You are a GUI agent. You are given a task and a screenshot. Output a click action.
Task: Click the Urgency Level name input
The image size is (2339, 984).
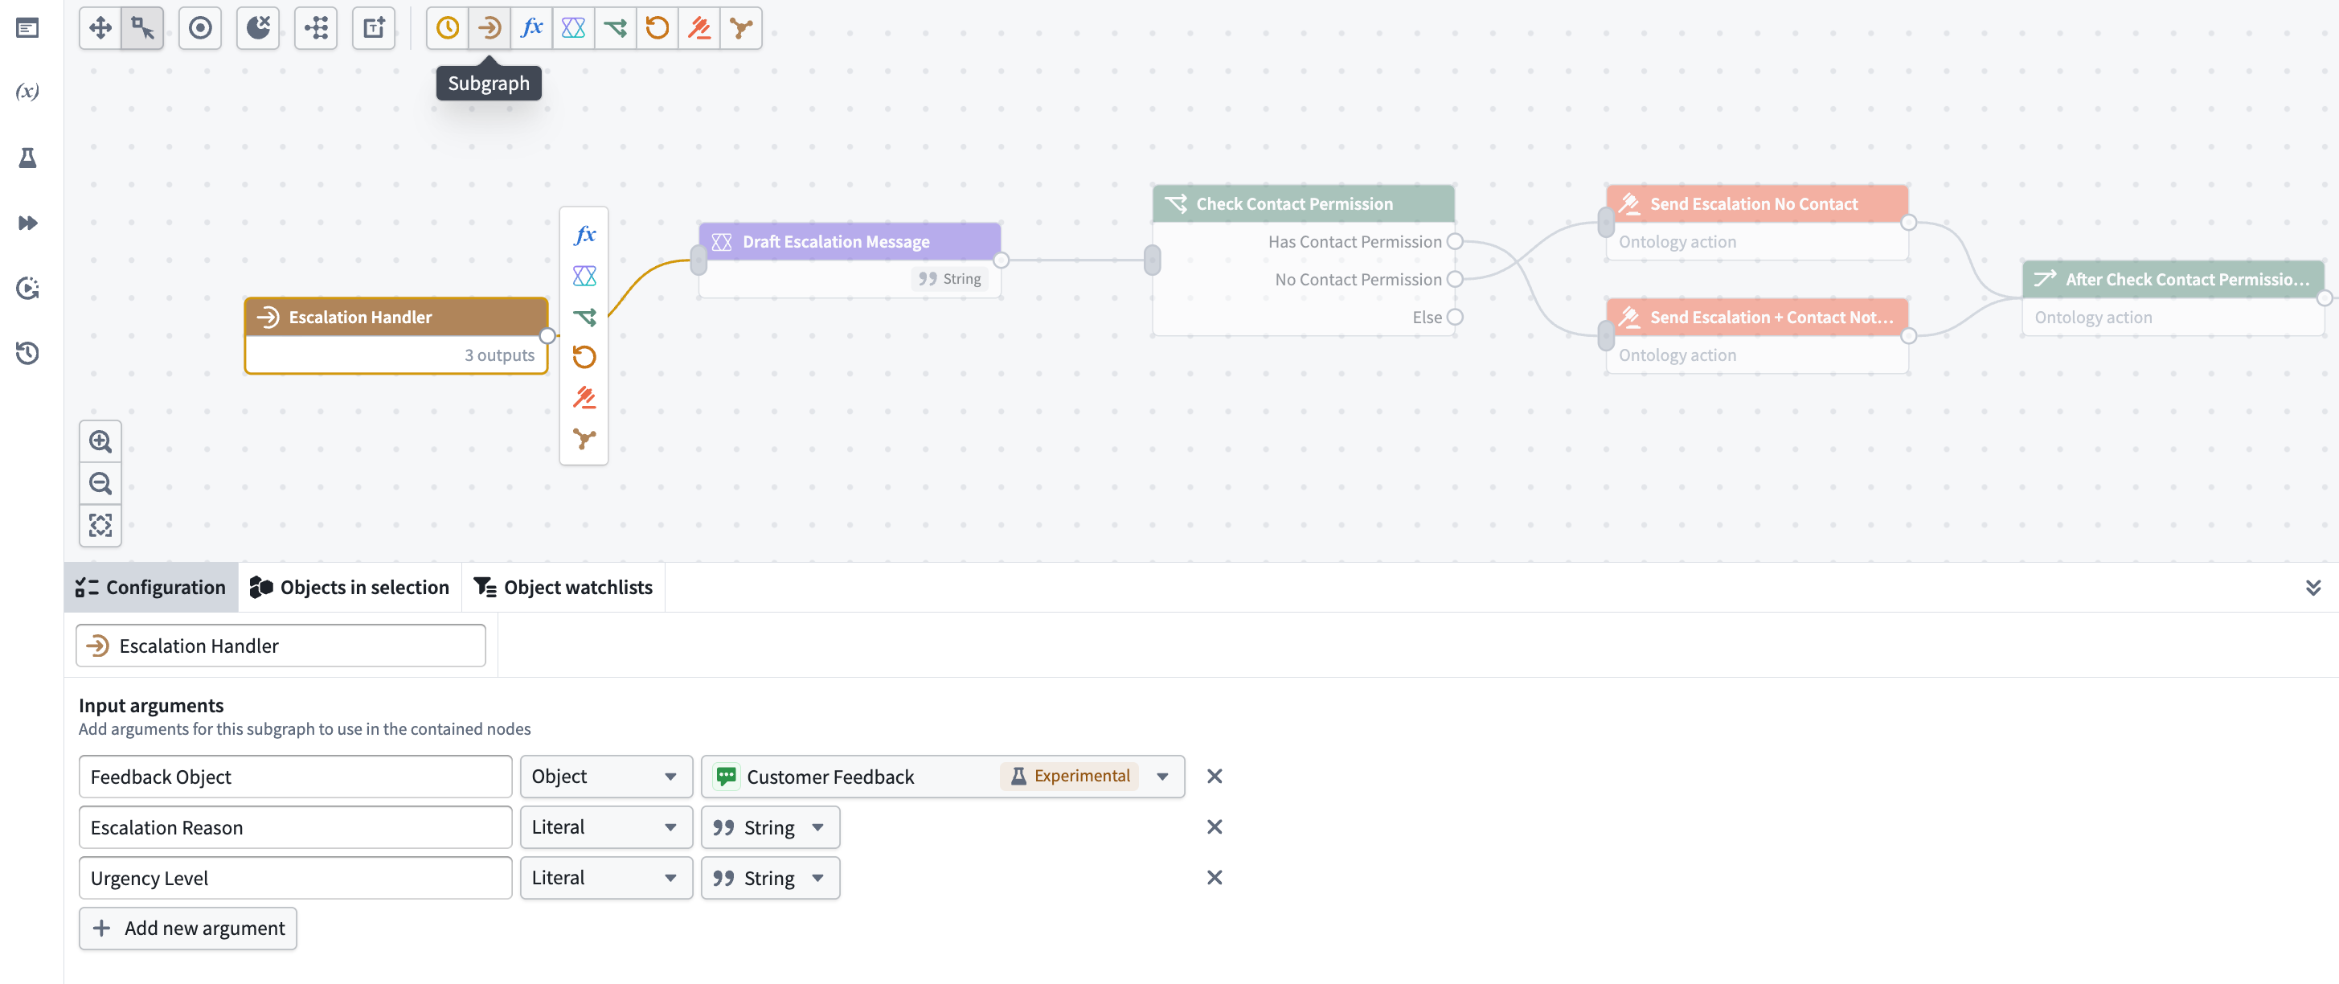(295, 879)
